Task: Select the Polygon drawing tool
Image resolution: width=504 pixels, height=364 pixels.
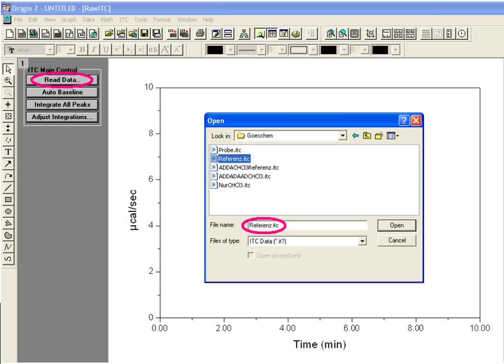Action: click(8, 224)
